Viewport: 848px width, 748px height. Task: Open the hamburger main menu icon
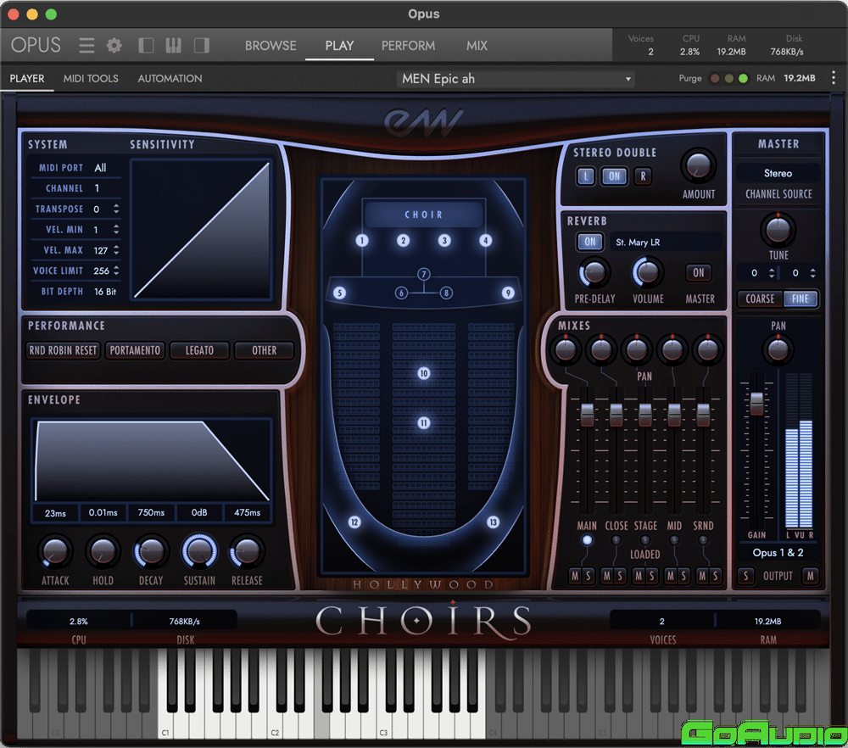[86, 45]
